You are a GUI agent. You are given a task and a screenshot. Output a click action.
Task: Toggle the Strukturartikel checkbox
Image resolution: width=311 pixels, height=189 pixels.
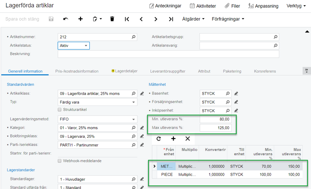(x=60, y=110)
